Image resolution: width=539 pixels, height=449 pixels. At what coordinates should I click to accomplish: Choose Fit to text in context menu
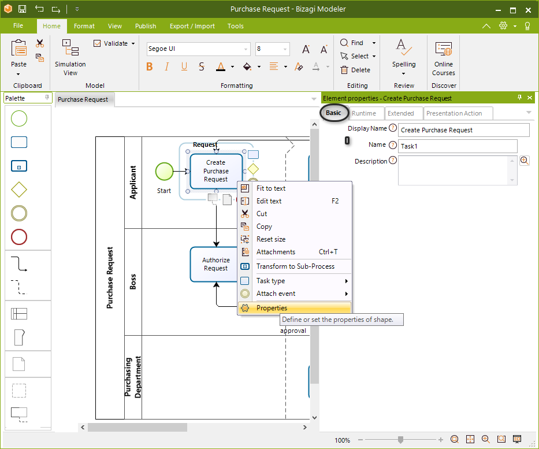coord(295,188)
